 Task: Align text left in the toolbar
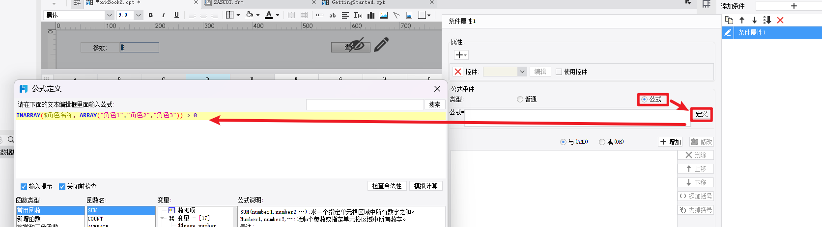pyautogui.click(x=192, y=15)
